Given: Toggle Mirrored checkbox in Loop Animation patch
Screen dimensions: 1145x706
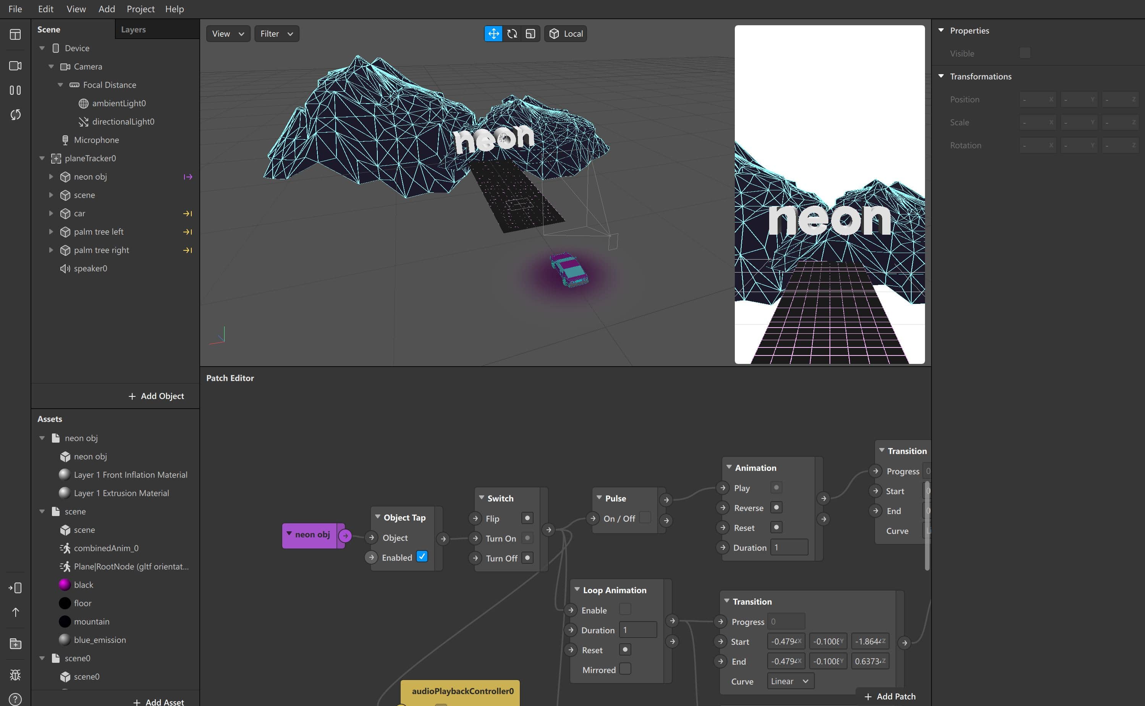Looking at the screenshot, I should (626, 669).
